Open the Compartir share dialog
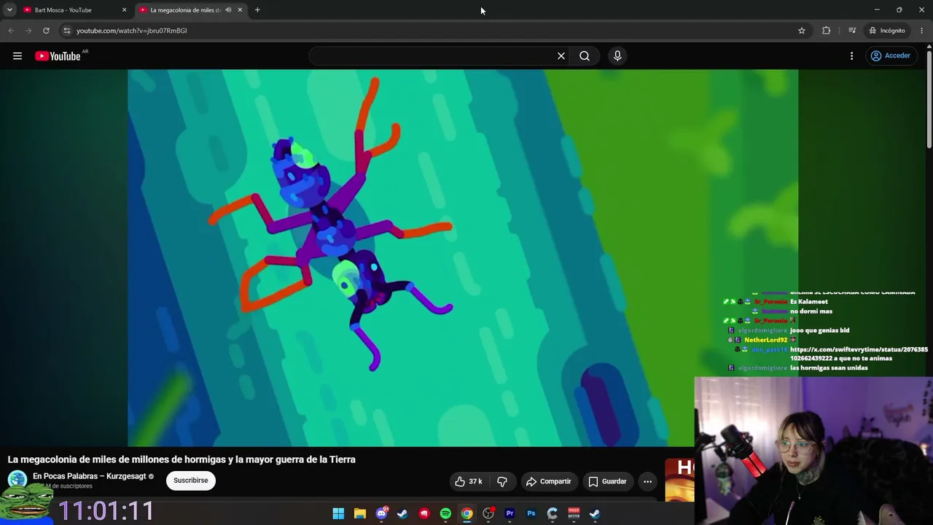The height and width of the screenshot is (525, 933). pos(548,481)
